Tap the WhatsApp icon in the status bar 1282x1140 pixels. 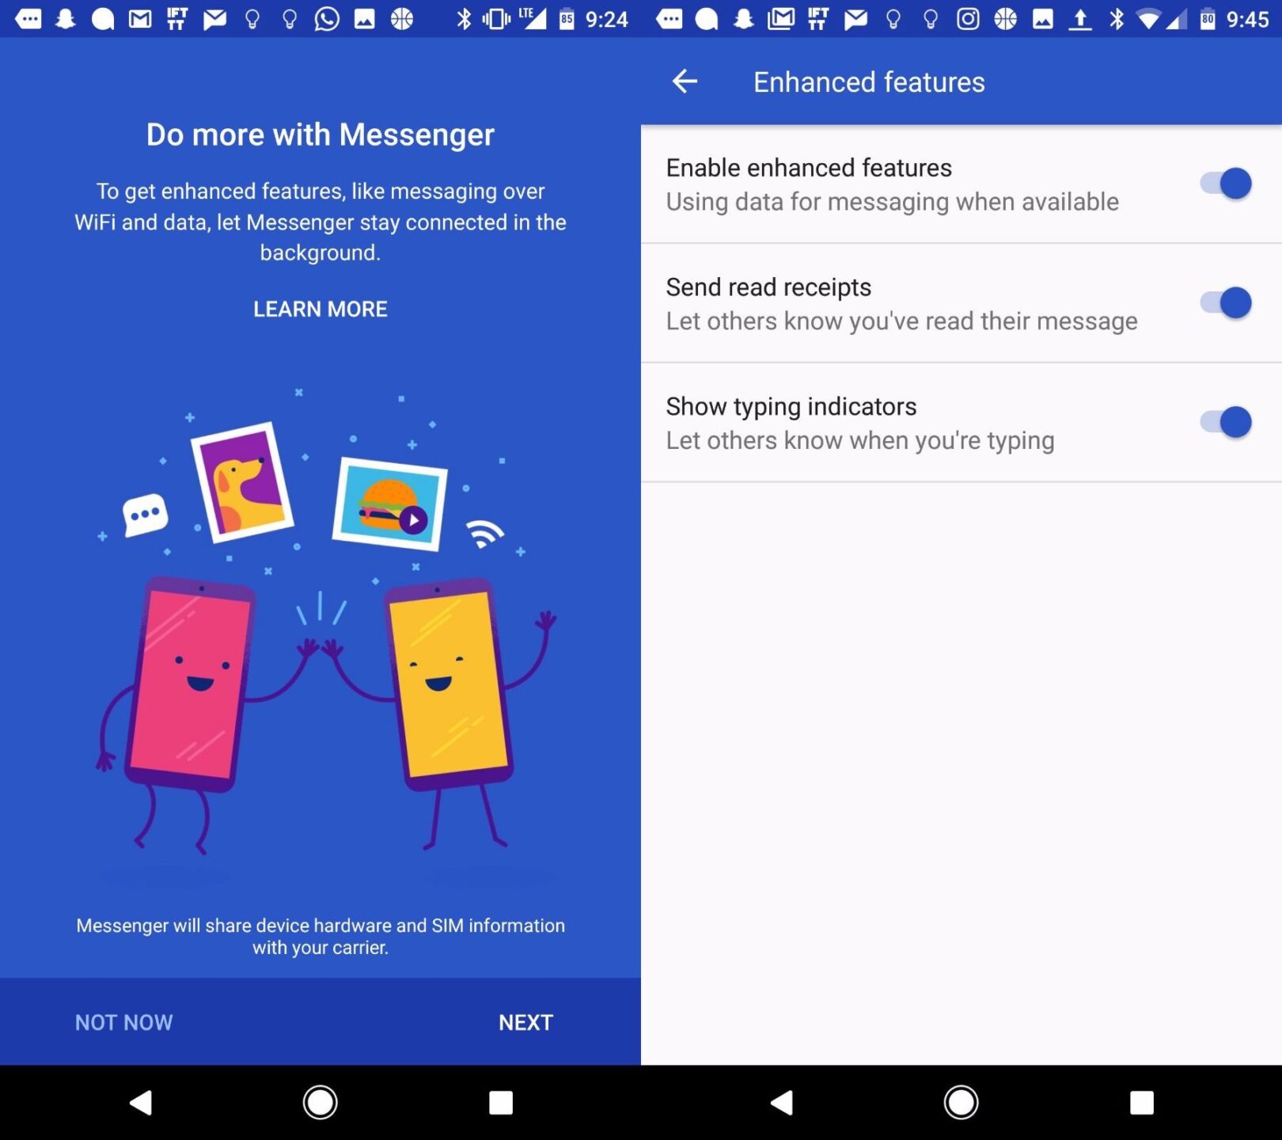[x=327, y=18]
